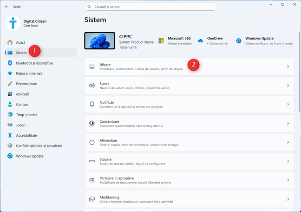The image size is (301, 212).
Task: Open the Notificări settings
Action: click(x=190, y=105)
